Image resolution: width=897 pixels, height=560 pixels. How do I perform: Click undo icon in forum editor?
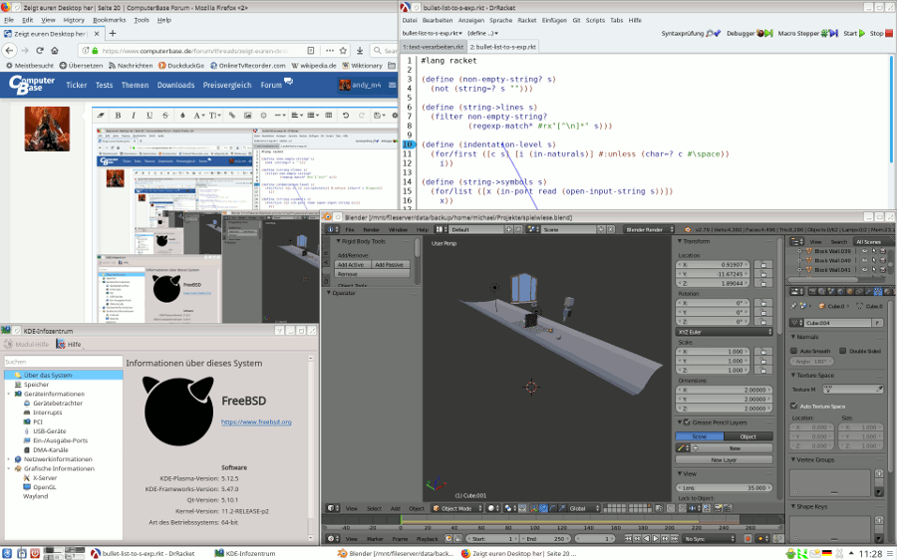tap(346, 115)
